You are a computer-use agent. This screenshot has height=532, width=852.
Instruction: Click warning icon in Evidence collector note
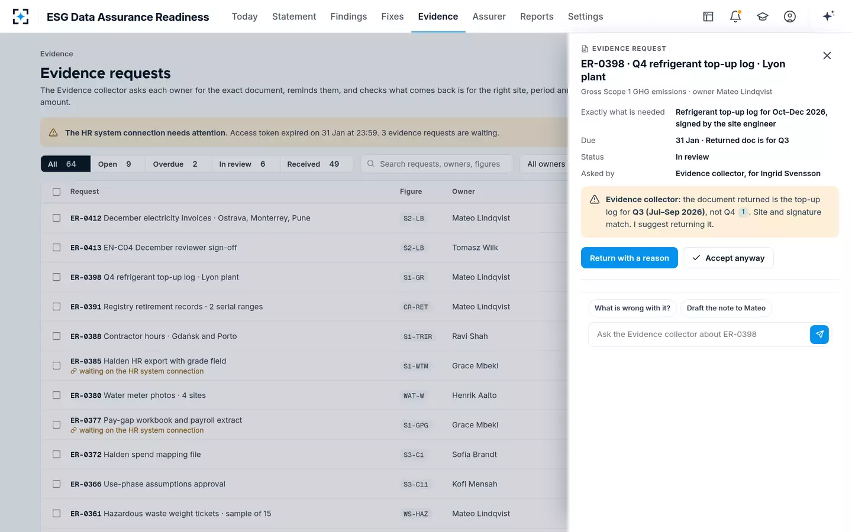click(x=595, y=200)
